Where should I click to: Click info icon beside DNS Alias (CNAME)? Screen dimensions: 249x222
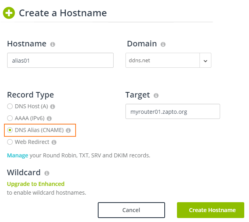click(x=68, y=130)
